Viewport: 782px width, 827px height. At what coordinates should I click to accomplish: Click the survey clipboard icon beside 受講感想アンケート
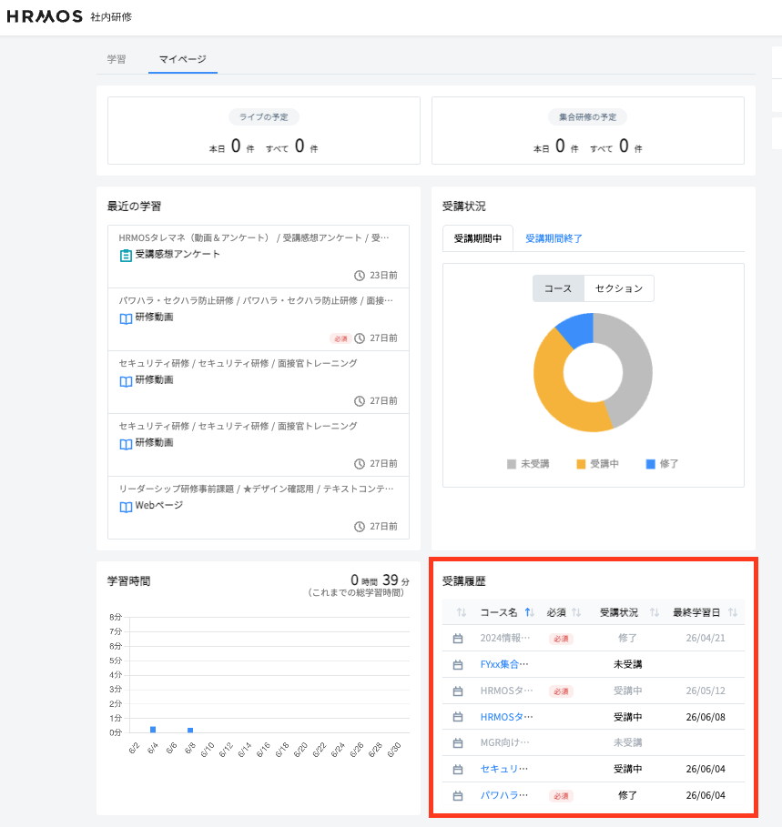126,256
